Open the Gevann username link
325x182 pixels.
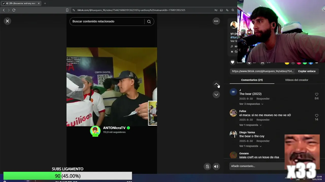[244, 153]
